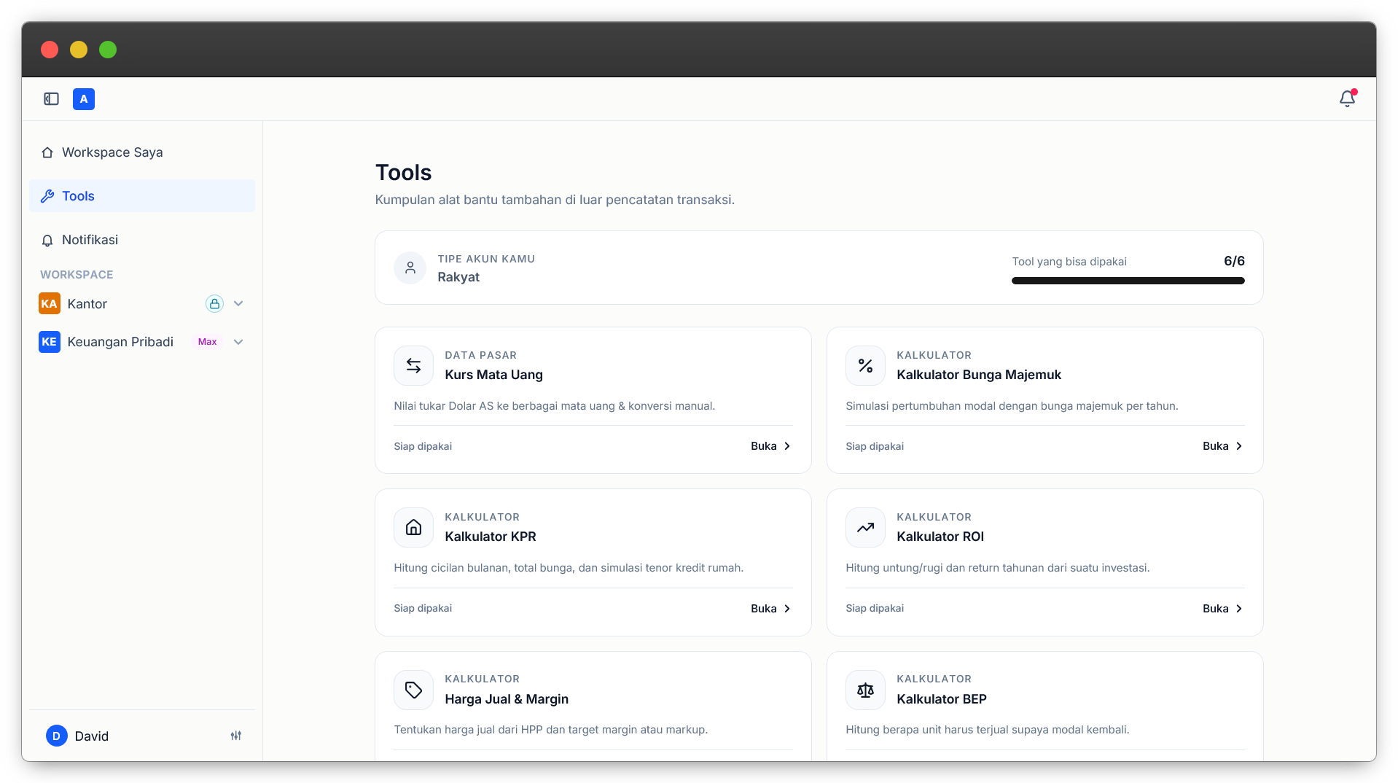Click the Tools page heading
Image resolution: width=1398 pixels, height=783 pixels.
(x=403, y=173)
